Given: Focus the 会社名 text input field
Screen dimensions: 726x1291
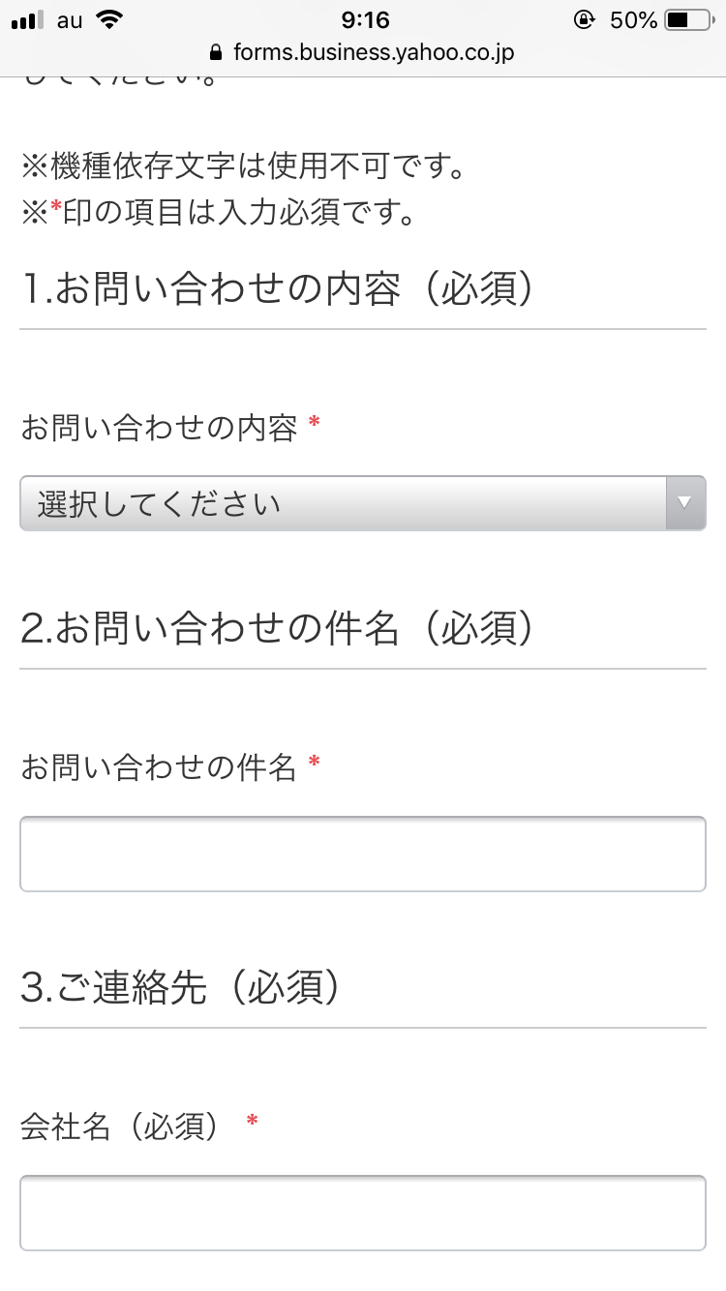Looking at the screenshot, I should tap(363, 1213).
